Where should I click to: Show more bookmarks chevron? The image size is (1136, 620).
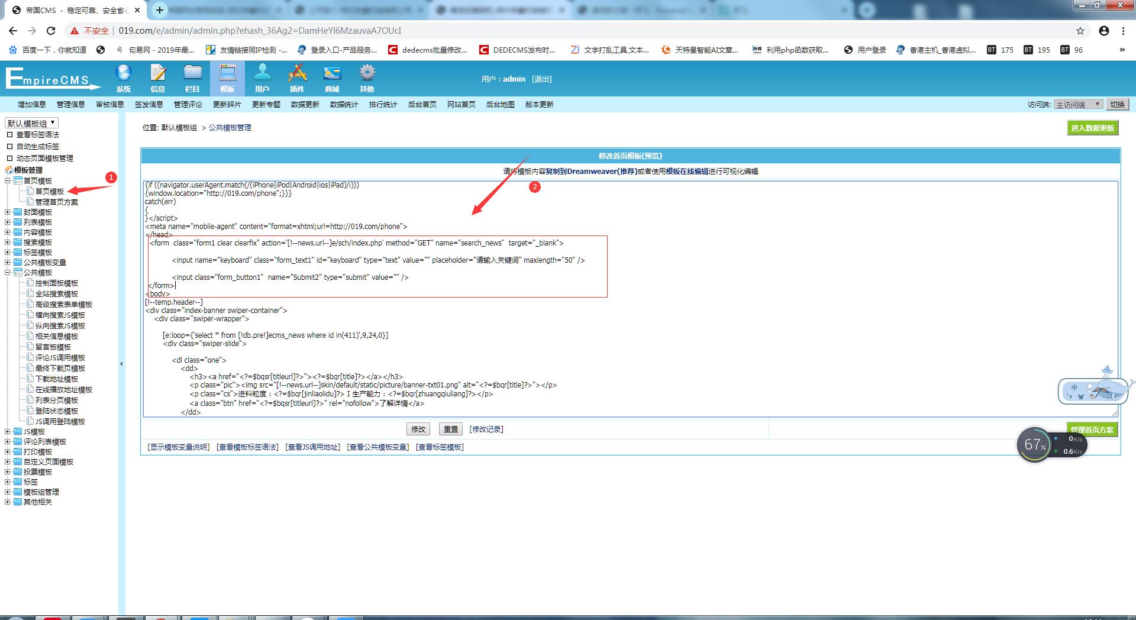tap(1122, 50)
